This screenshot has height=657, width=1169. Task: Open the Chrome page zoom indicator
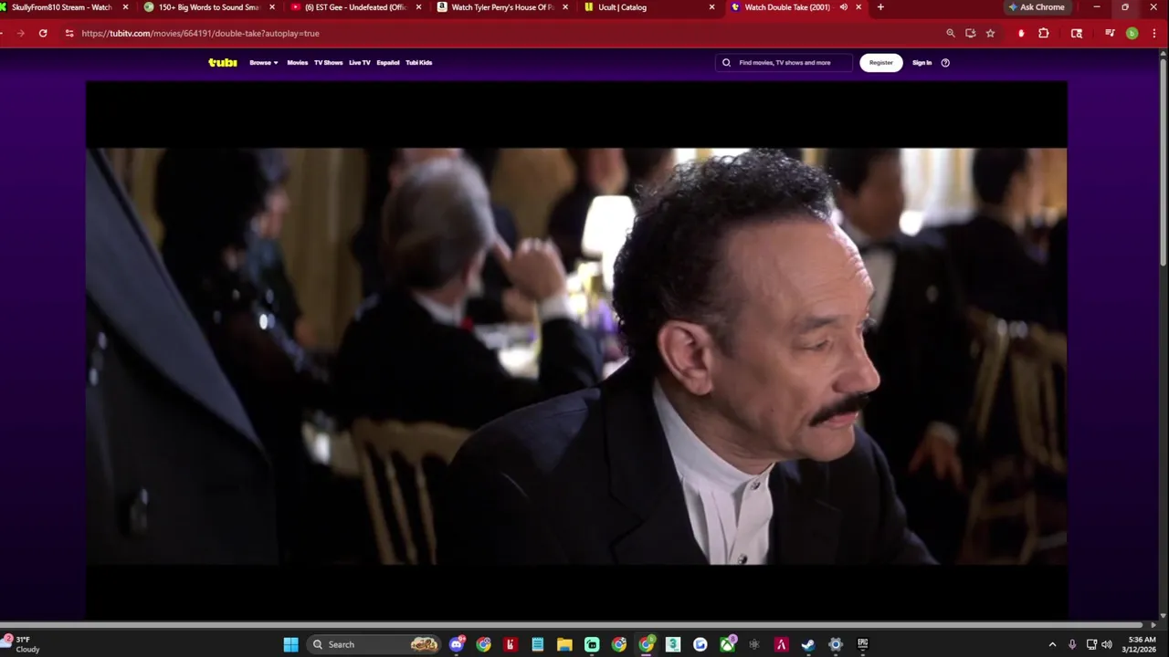click(x=951, y=33)
